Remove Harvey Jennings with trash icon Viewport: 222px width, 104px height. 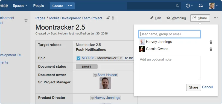[211, 42]
